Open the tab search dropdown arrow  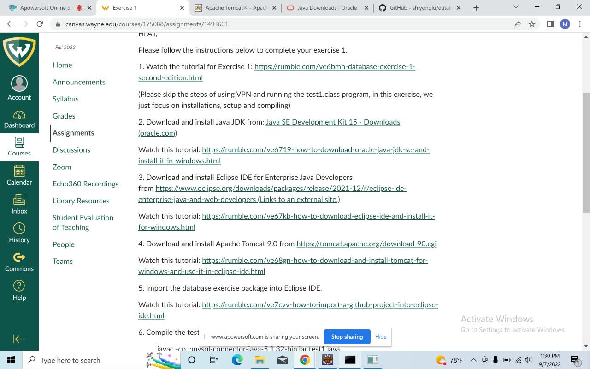(516, 7)
